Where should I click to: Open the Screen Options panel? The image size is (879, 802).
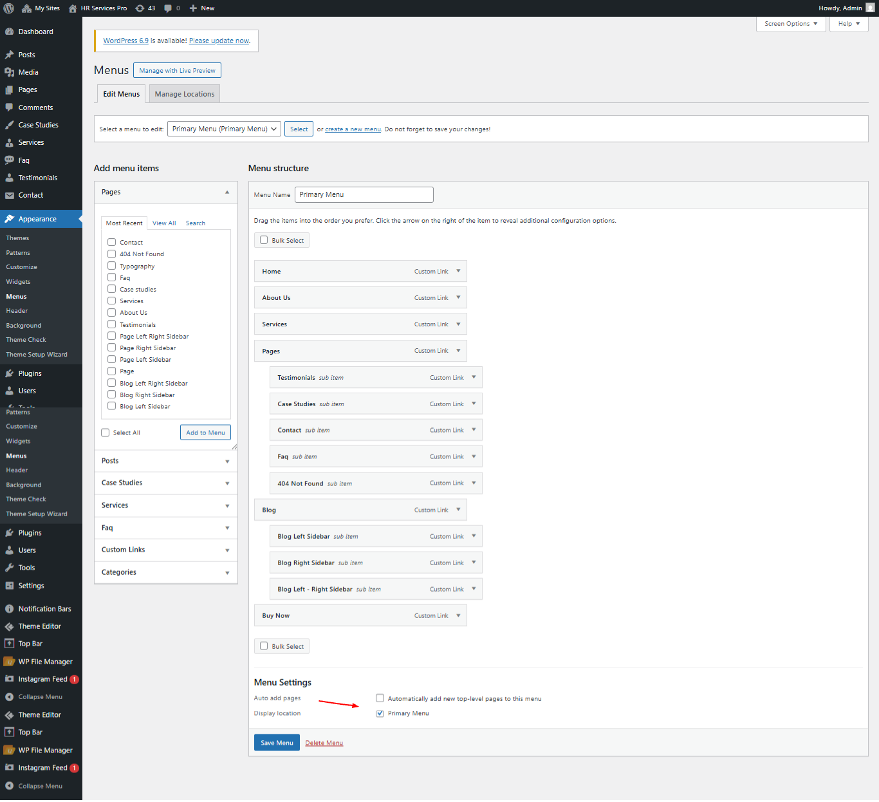(791, 24)
